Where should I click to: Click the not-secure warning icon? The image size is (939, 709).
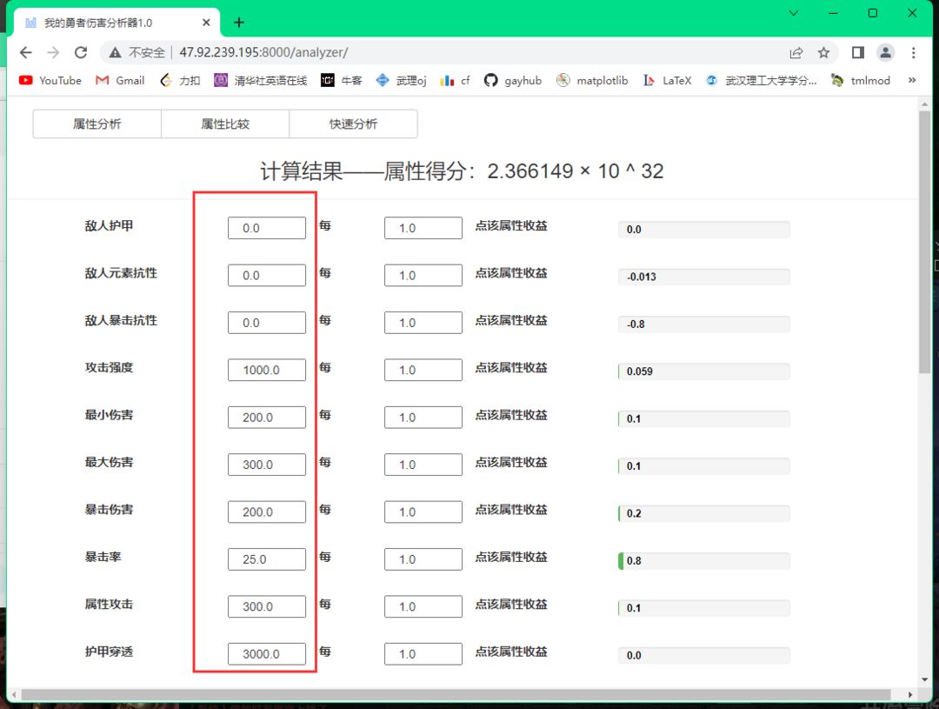click(x=115, y=53)
